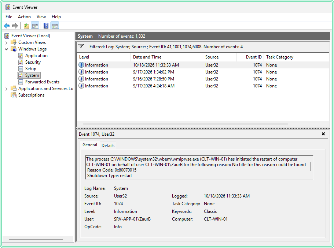
Task: Click the Custom Views folder icon
Action: (14, 42)
